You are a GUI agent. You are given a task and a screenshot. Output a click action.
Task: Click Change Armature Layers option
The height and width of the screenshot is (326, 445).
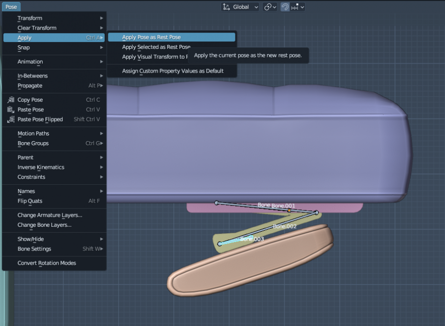click(49, 215)
